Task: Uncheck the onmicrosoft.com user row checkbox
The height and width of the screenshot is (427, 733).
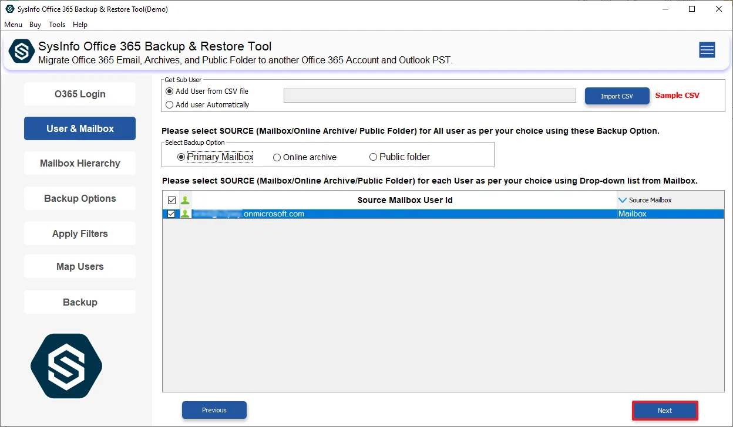Action: (x=172, y=214)
